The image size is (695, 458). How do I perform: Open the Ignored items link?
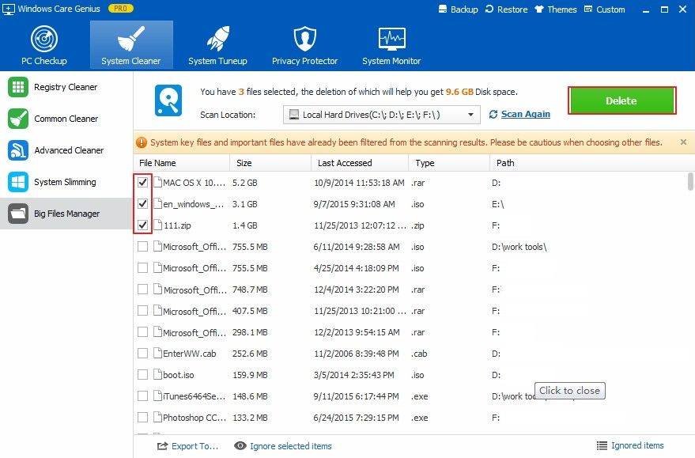click(x=637, y=445)
